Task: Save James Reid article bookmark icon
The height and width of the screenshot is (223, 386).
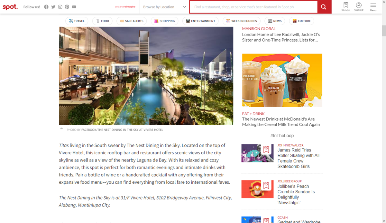Action: [x=266, y=149]
